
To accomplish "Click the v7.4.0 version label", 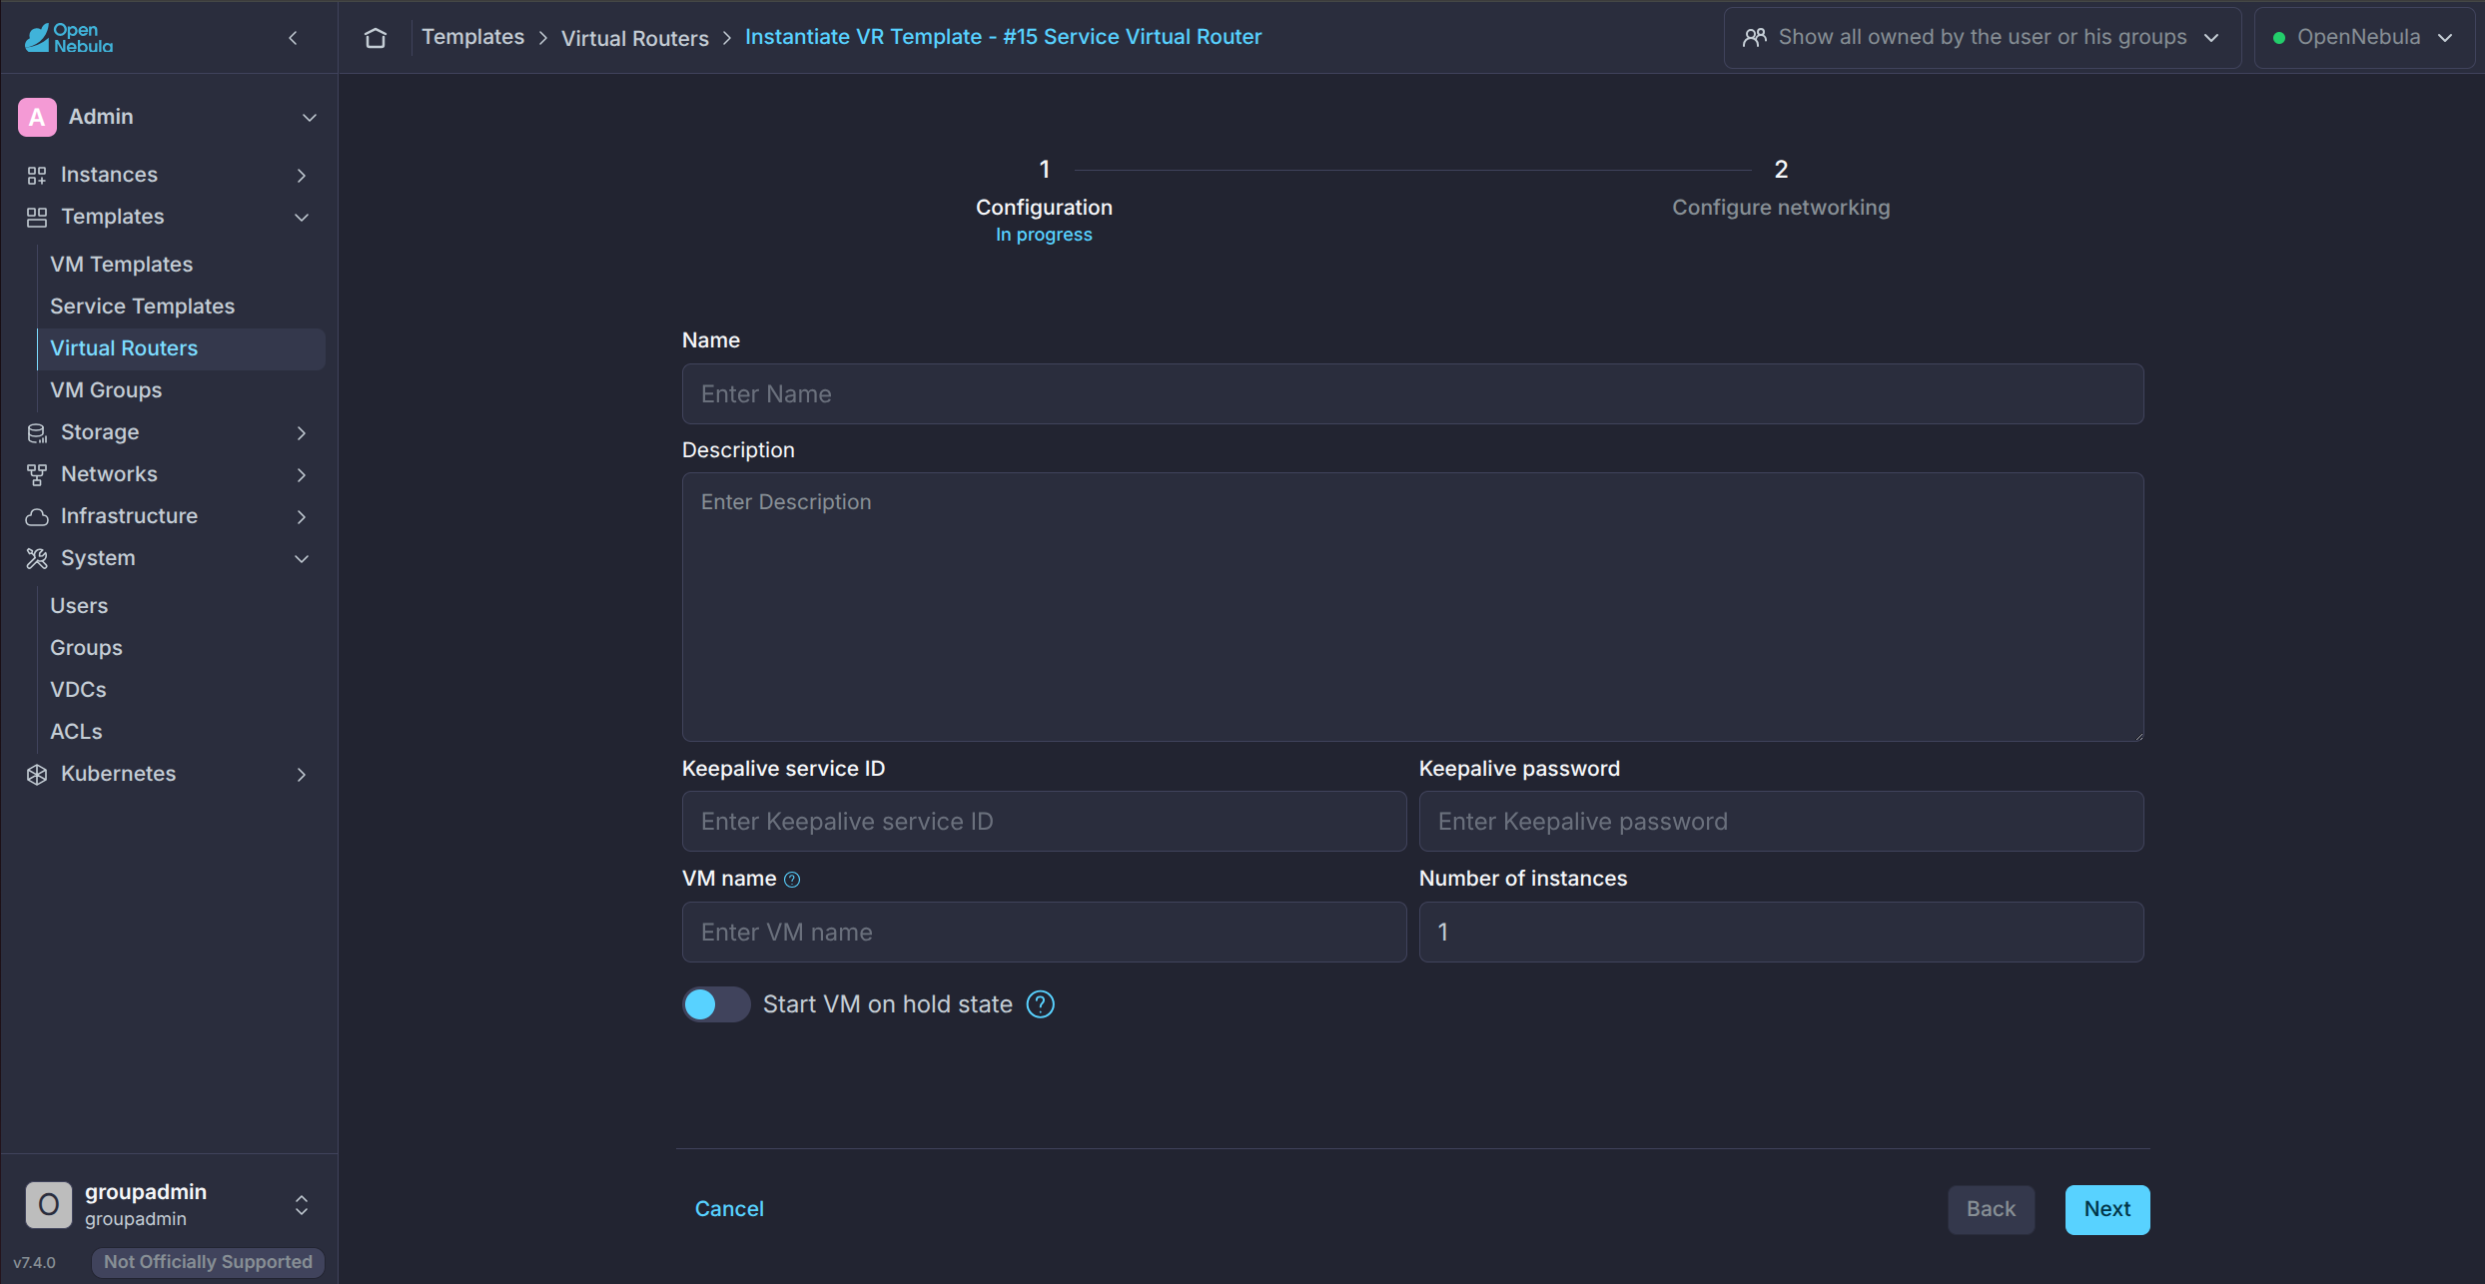I will coord(35,1263).
